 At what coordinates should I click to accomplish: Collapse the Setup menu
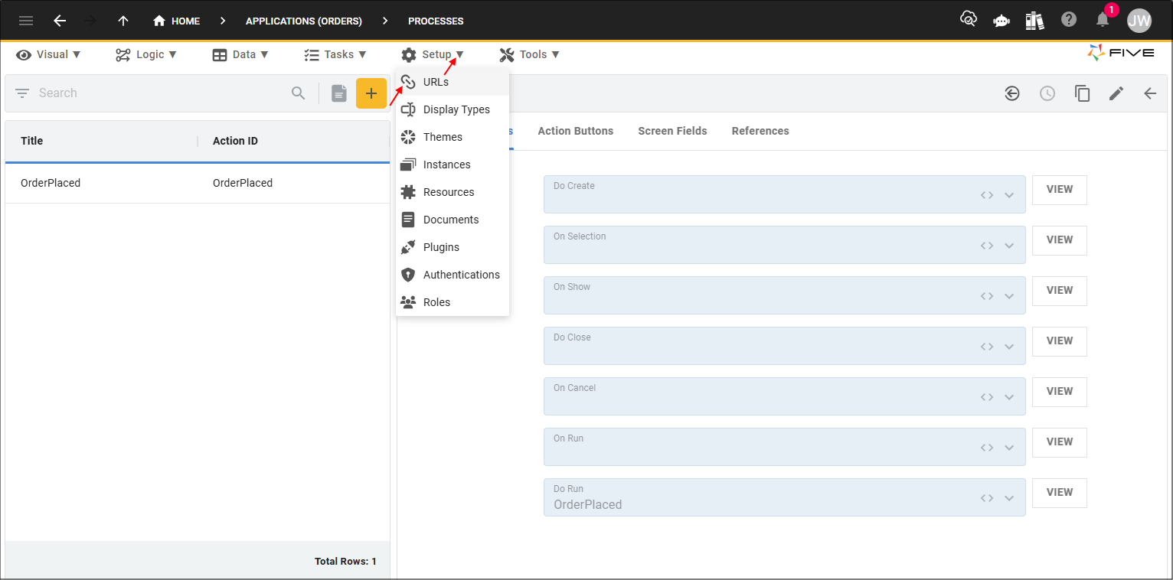[x=433, y=54]
